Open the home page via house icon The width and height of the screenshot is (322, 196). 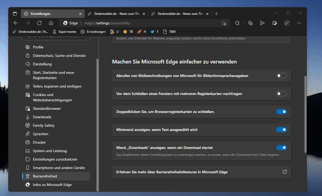click(x=51, y=23)
